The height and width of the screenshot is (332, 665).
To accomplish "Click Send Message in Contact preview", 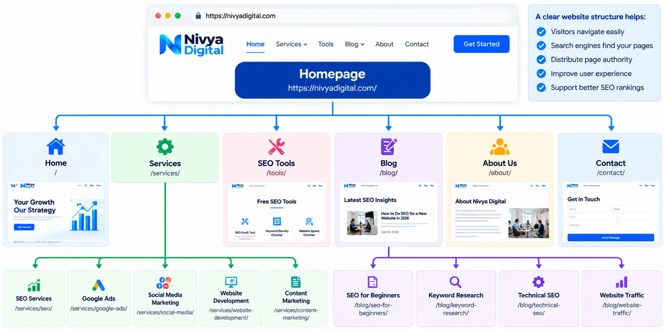I will click(611, 238).
